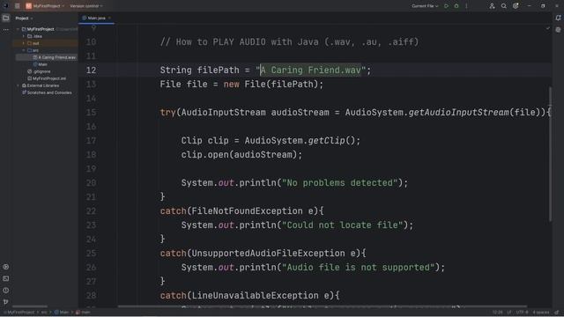
Task: Click "A Caring Friend.wav" string in code
Action: coord(311,70)
